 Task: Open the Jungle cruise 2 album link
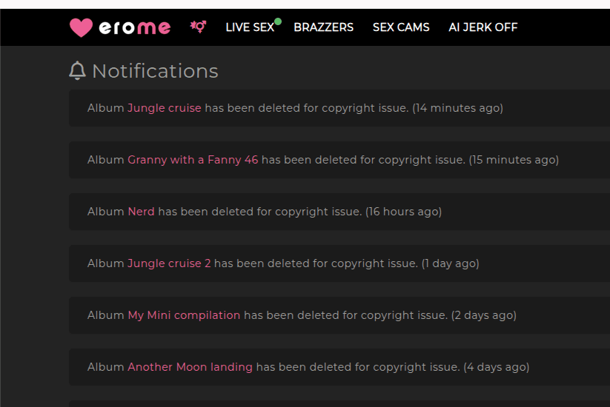tap(169, 263)
